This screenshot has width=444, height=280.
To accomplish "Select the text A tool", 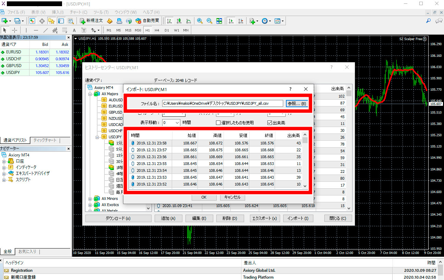I will [74, 30].
